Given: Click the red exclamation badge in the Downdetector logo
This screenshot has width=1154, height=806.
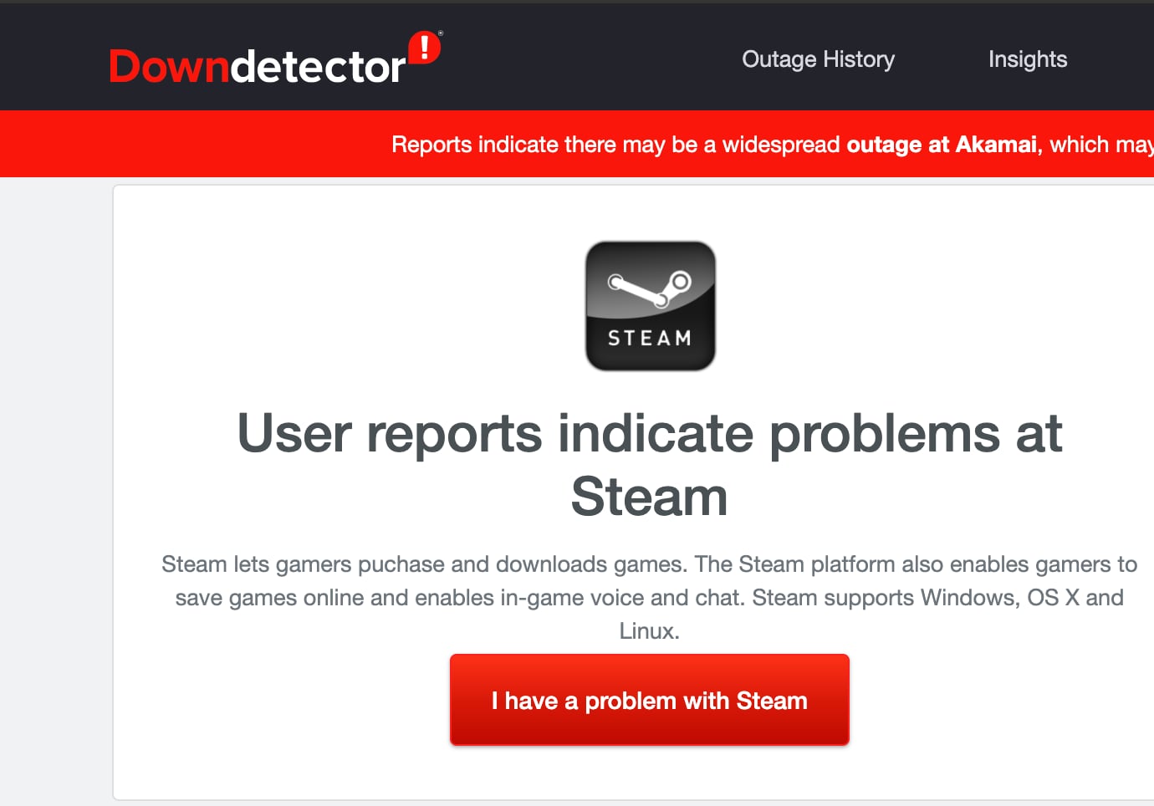Looking at the screenshot, I should tap(424, 47).
